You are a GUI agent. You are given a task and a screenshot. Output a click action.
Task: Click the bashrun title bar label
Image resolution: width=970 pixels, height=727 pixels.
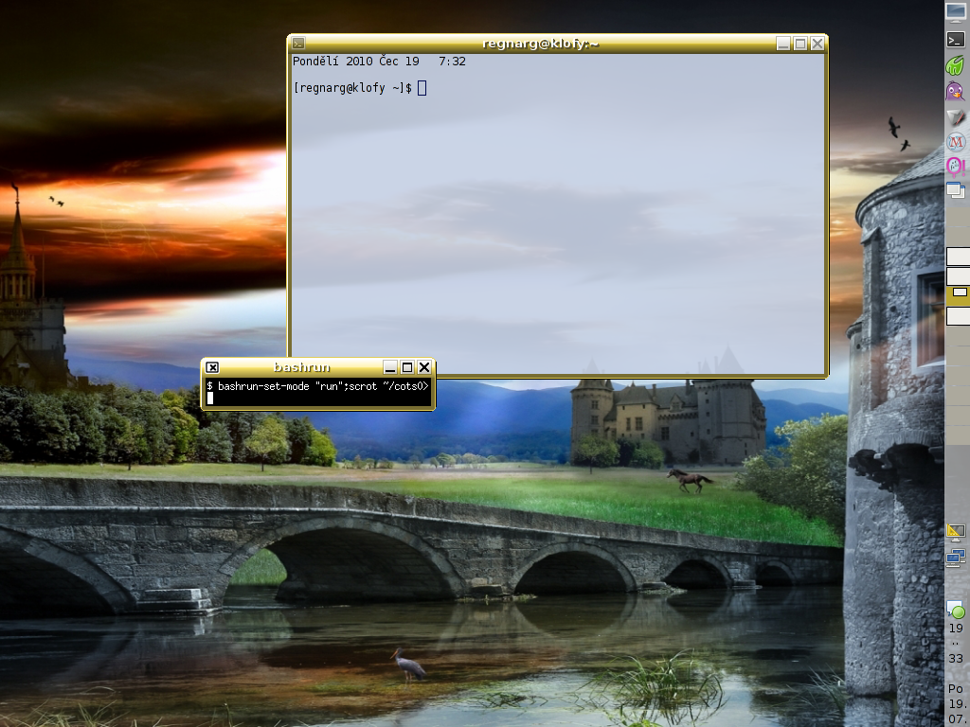(302, 367)
